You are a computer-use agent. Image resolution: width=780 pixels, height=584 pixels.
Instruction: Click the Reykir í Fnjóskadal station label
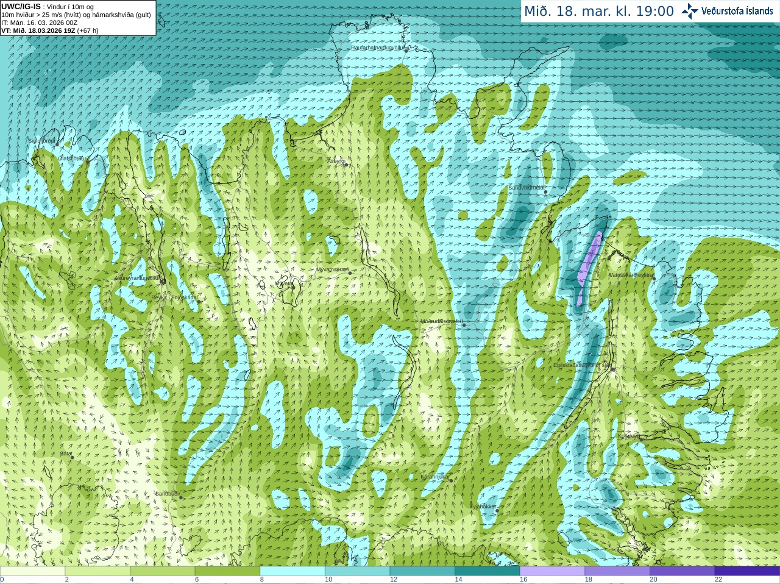coord(174,297)
